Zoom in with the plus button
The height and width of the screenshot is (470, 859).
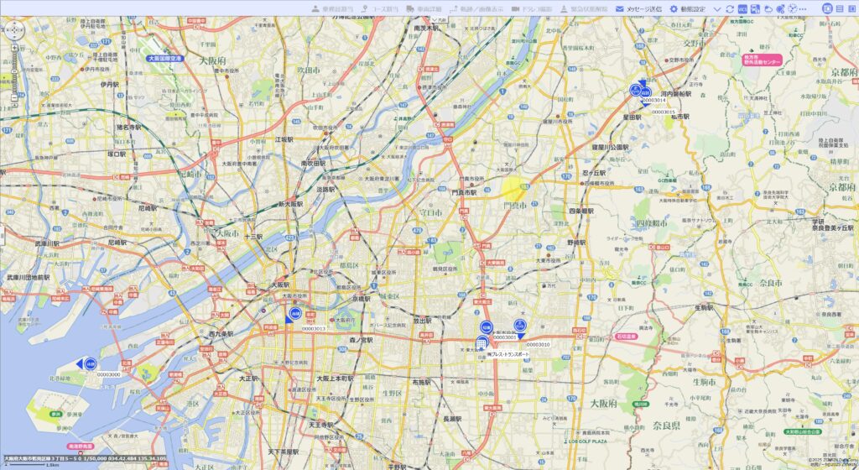[x=14, y=48]
